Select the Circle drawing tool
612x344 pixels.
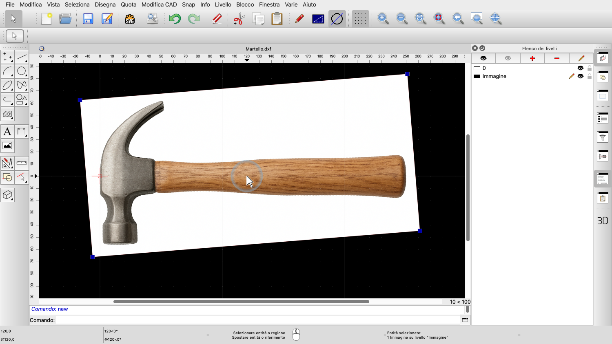pyautogui.click(x=22, y=71)
